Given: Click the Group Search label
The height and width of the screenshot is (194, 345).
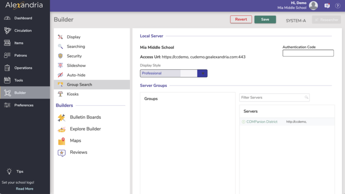Looking at the screenshot, I should pyautogui.click(x=80, y=85).
